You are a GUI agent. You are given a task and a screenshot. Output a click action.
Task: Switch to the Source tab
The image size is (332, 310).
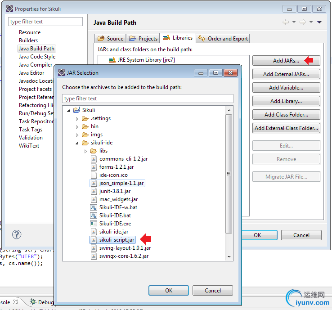pyautogui.click(x=110, y=39)
